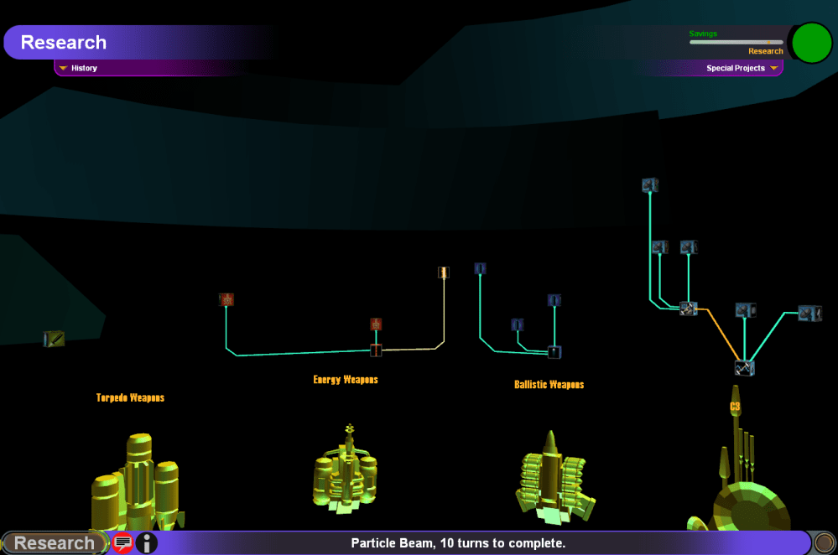The image size is (838, 555).
Task: Select the root C3 tech node
Action: [744, 367]
